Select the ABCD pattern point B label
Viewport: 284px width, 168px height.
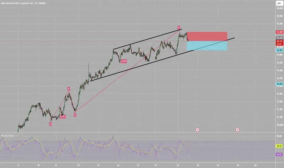(69, 89)
